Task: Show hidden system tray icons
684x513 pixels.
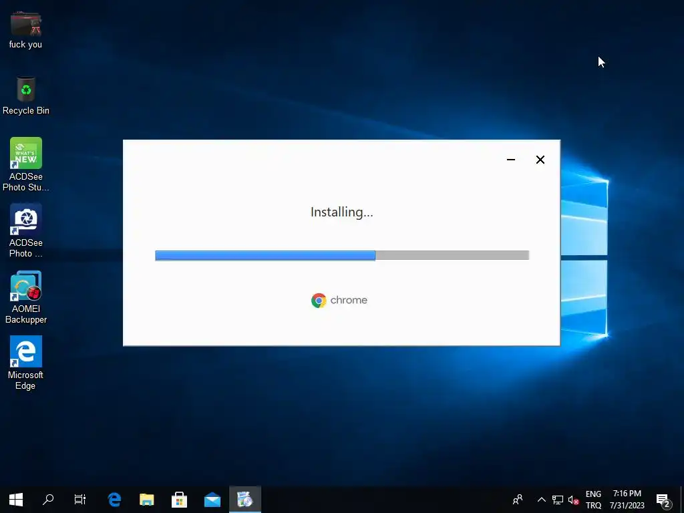Action: pos(541,500)
